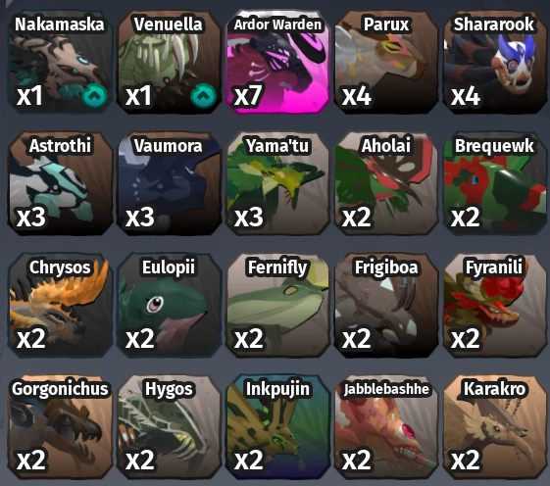Select the Fernifly creature slot
The image size is (550, 486).
click(277, 305)
